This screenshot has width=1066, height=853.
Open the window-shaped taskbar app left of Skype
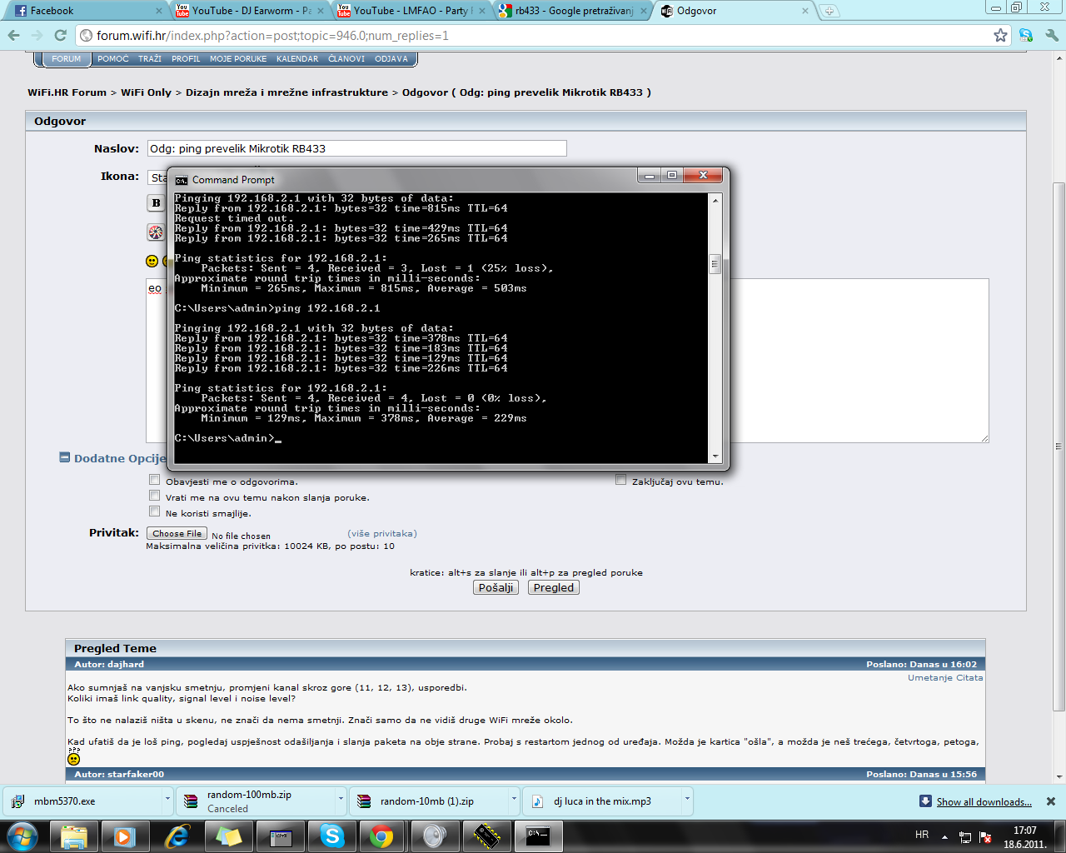280,836
